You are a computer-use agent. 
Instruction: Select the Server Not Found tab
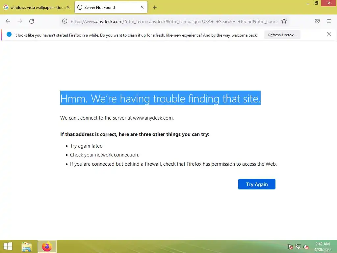click(x=111, y=7)
